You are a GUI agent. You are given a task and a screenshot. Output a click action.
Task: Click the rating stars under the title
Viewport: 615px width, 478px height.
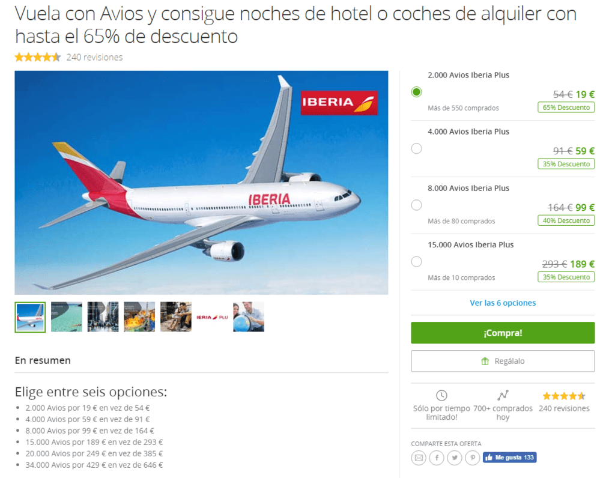38,57
